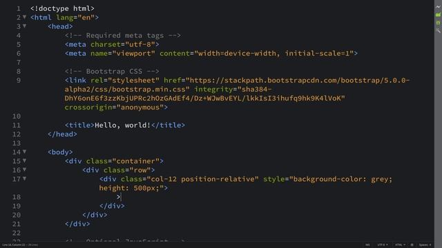The width and height of the screenshot is (442, 248).
Task: Click the name="viewport" attribute text
Action: [123, 54]
